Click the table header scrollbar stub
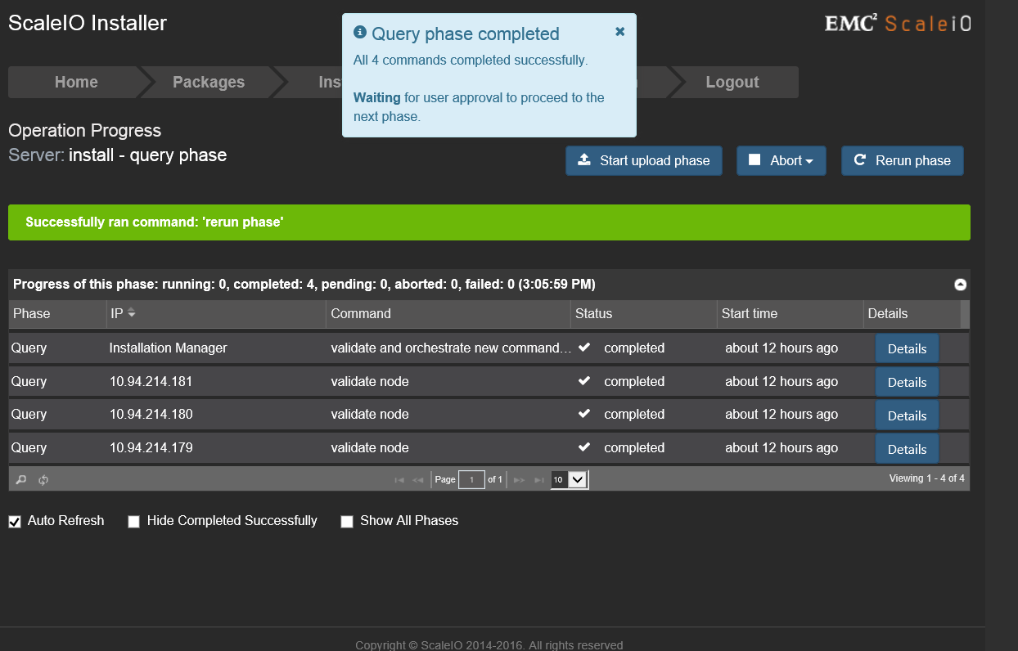This screenshot has height=651, width=1018. click(x=965, y=313)
